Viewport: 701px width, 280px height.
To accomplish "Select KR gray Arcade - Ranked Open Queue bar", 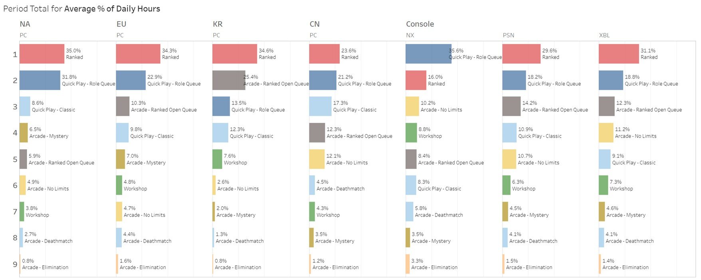I will pyautogui.click(x=228, y=80).
